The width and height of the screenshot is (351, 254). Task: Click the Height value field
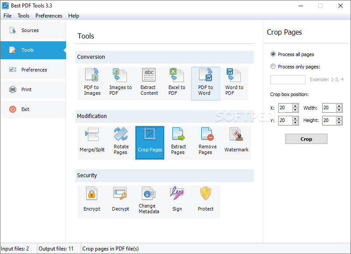pyautogui.click(x=329, y=121)
